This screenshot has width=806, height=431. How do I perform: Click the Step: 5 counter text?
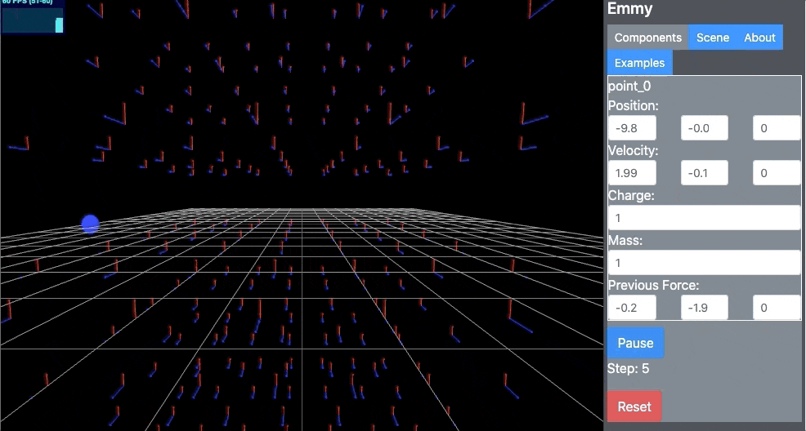(628, 368)
